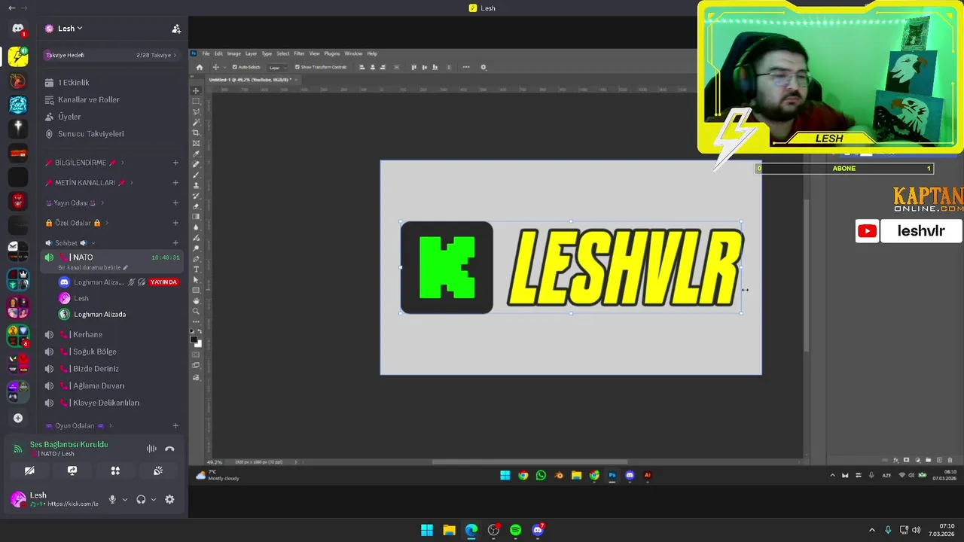The height and width of the screenshot is (542, 964).
Task: Toggle Quick Mask mode icon
Action: coord(196,355)
